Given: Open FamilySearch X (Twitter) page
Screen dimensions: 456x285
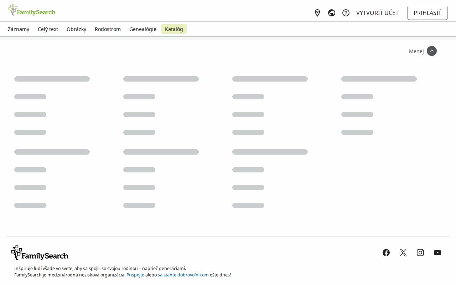Looking at the screenshot, I should (x=403, y=253).
